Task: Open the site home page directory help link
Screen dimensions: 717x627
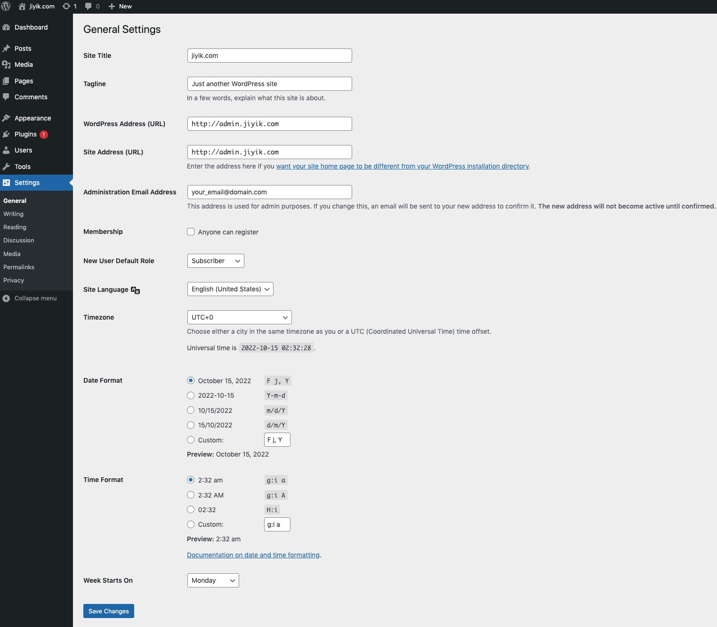Action: [x=403, y=166]
